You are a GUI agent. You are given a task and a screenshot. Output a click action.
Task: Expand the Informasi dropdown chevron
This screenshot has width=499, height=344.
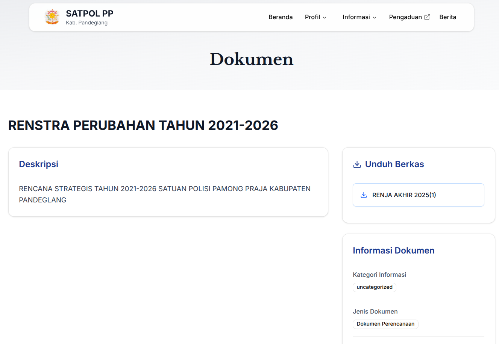[x=375, y=18]
